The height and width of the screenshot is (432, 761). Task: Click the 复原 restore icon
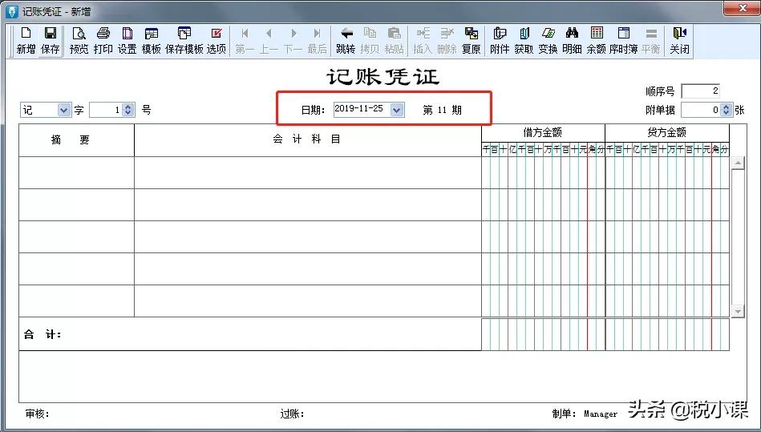pos(472,41)
